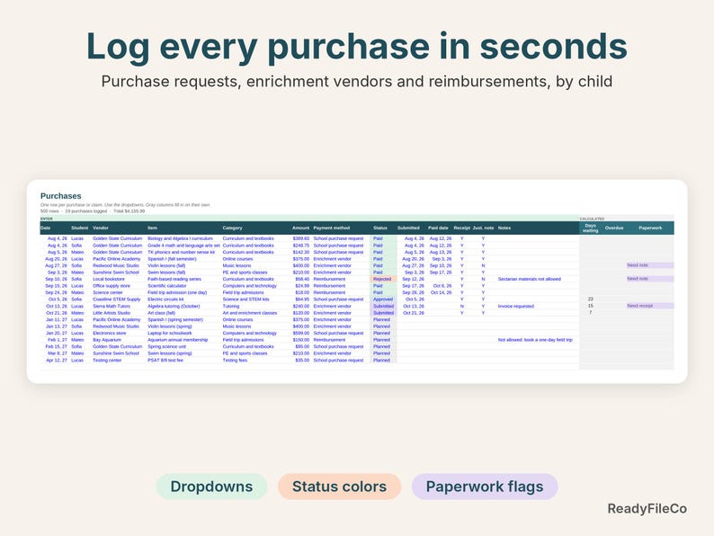This screenshot has width=714, height=536.
Task: Select the Notes column header
Action: tap(504, 228)
